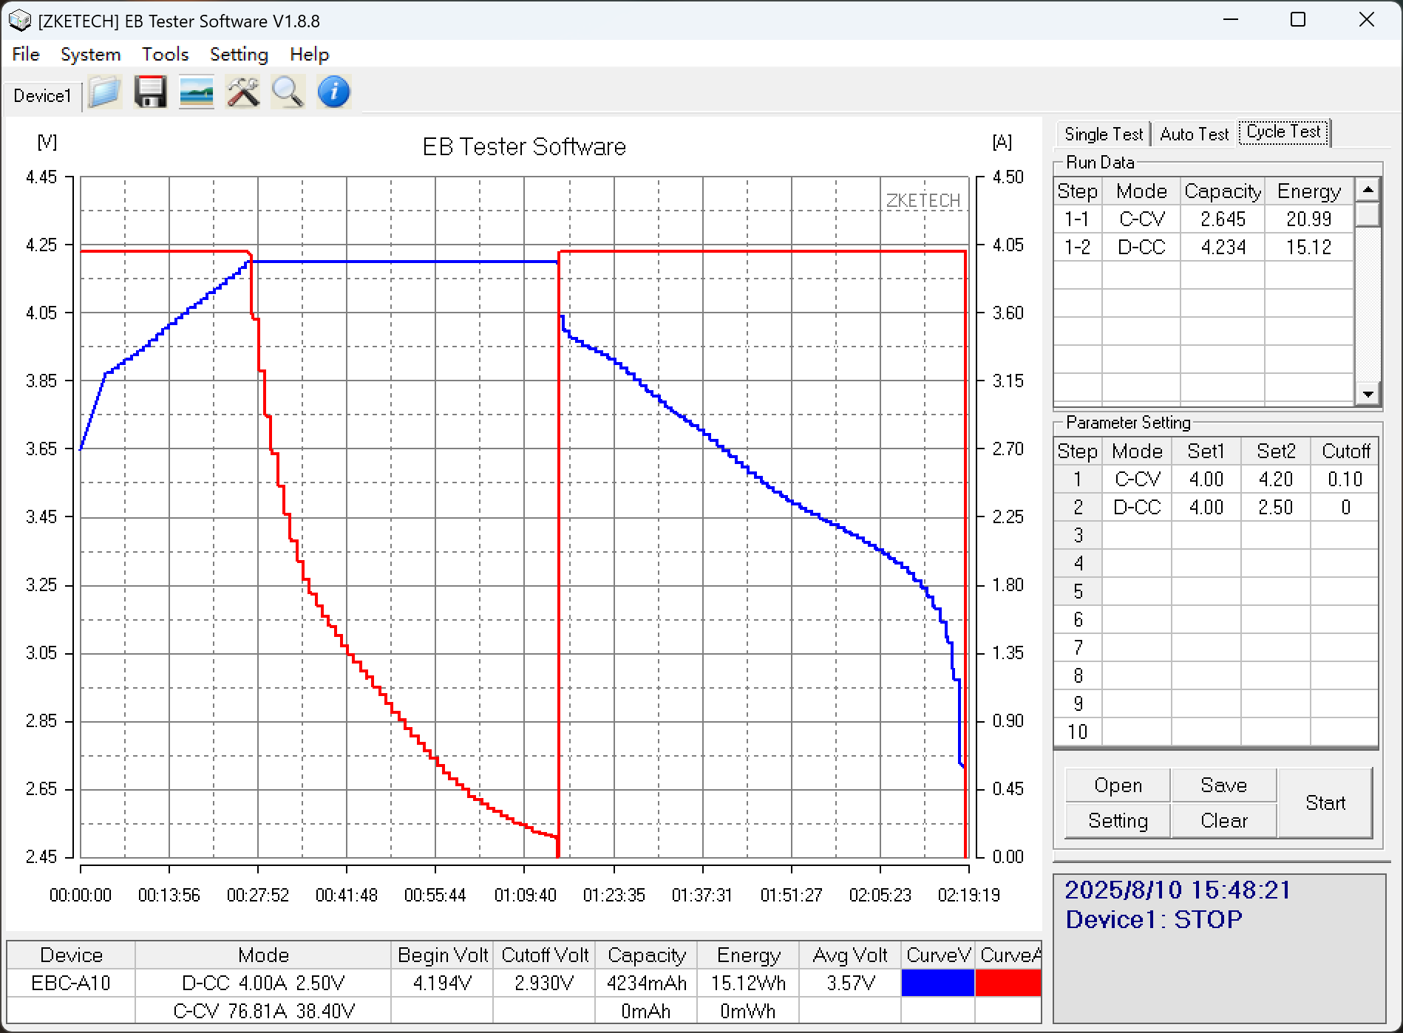
Task: Open the System menu
Action: [90, 55]
